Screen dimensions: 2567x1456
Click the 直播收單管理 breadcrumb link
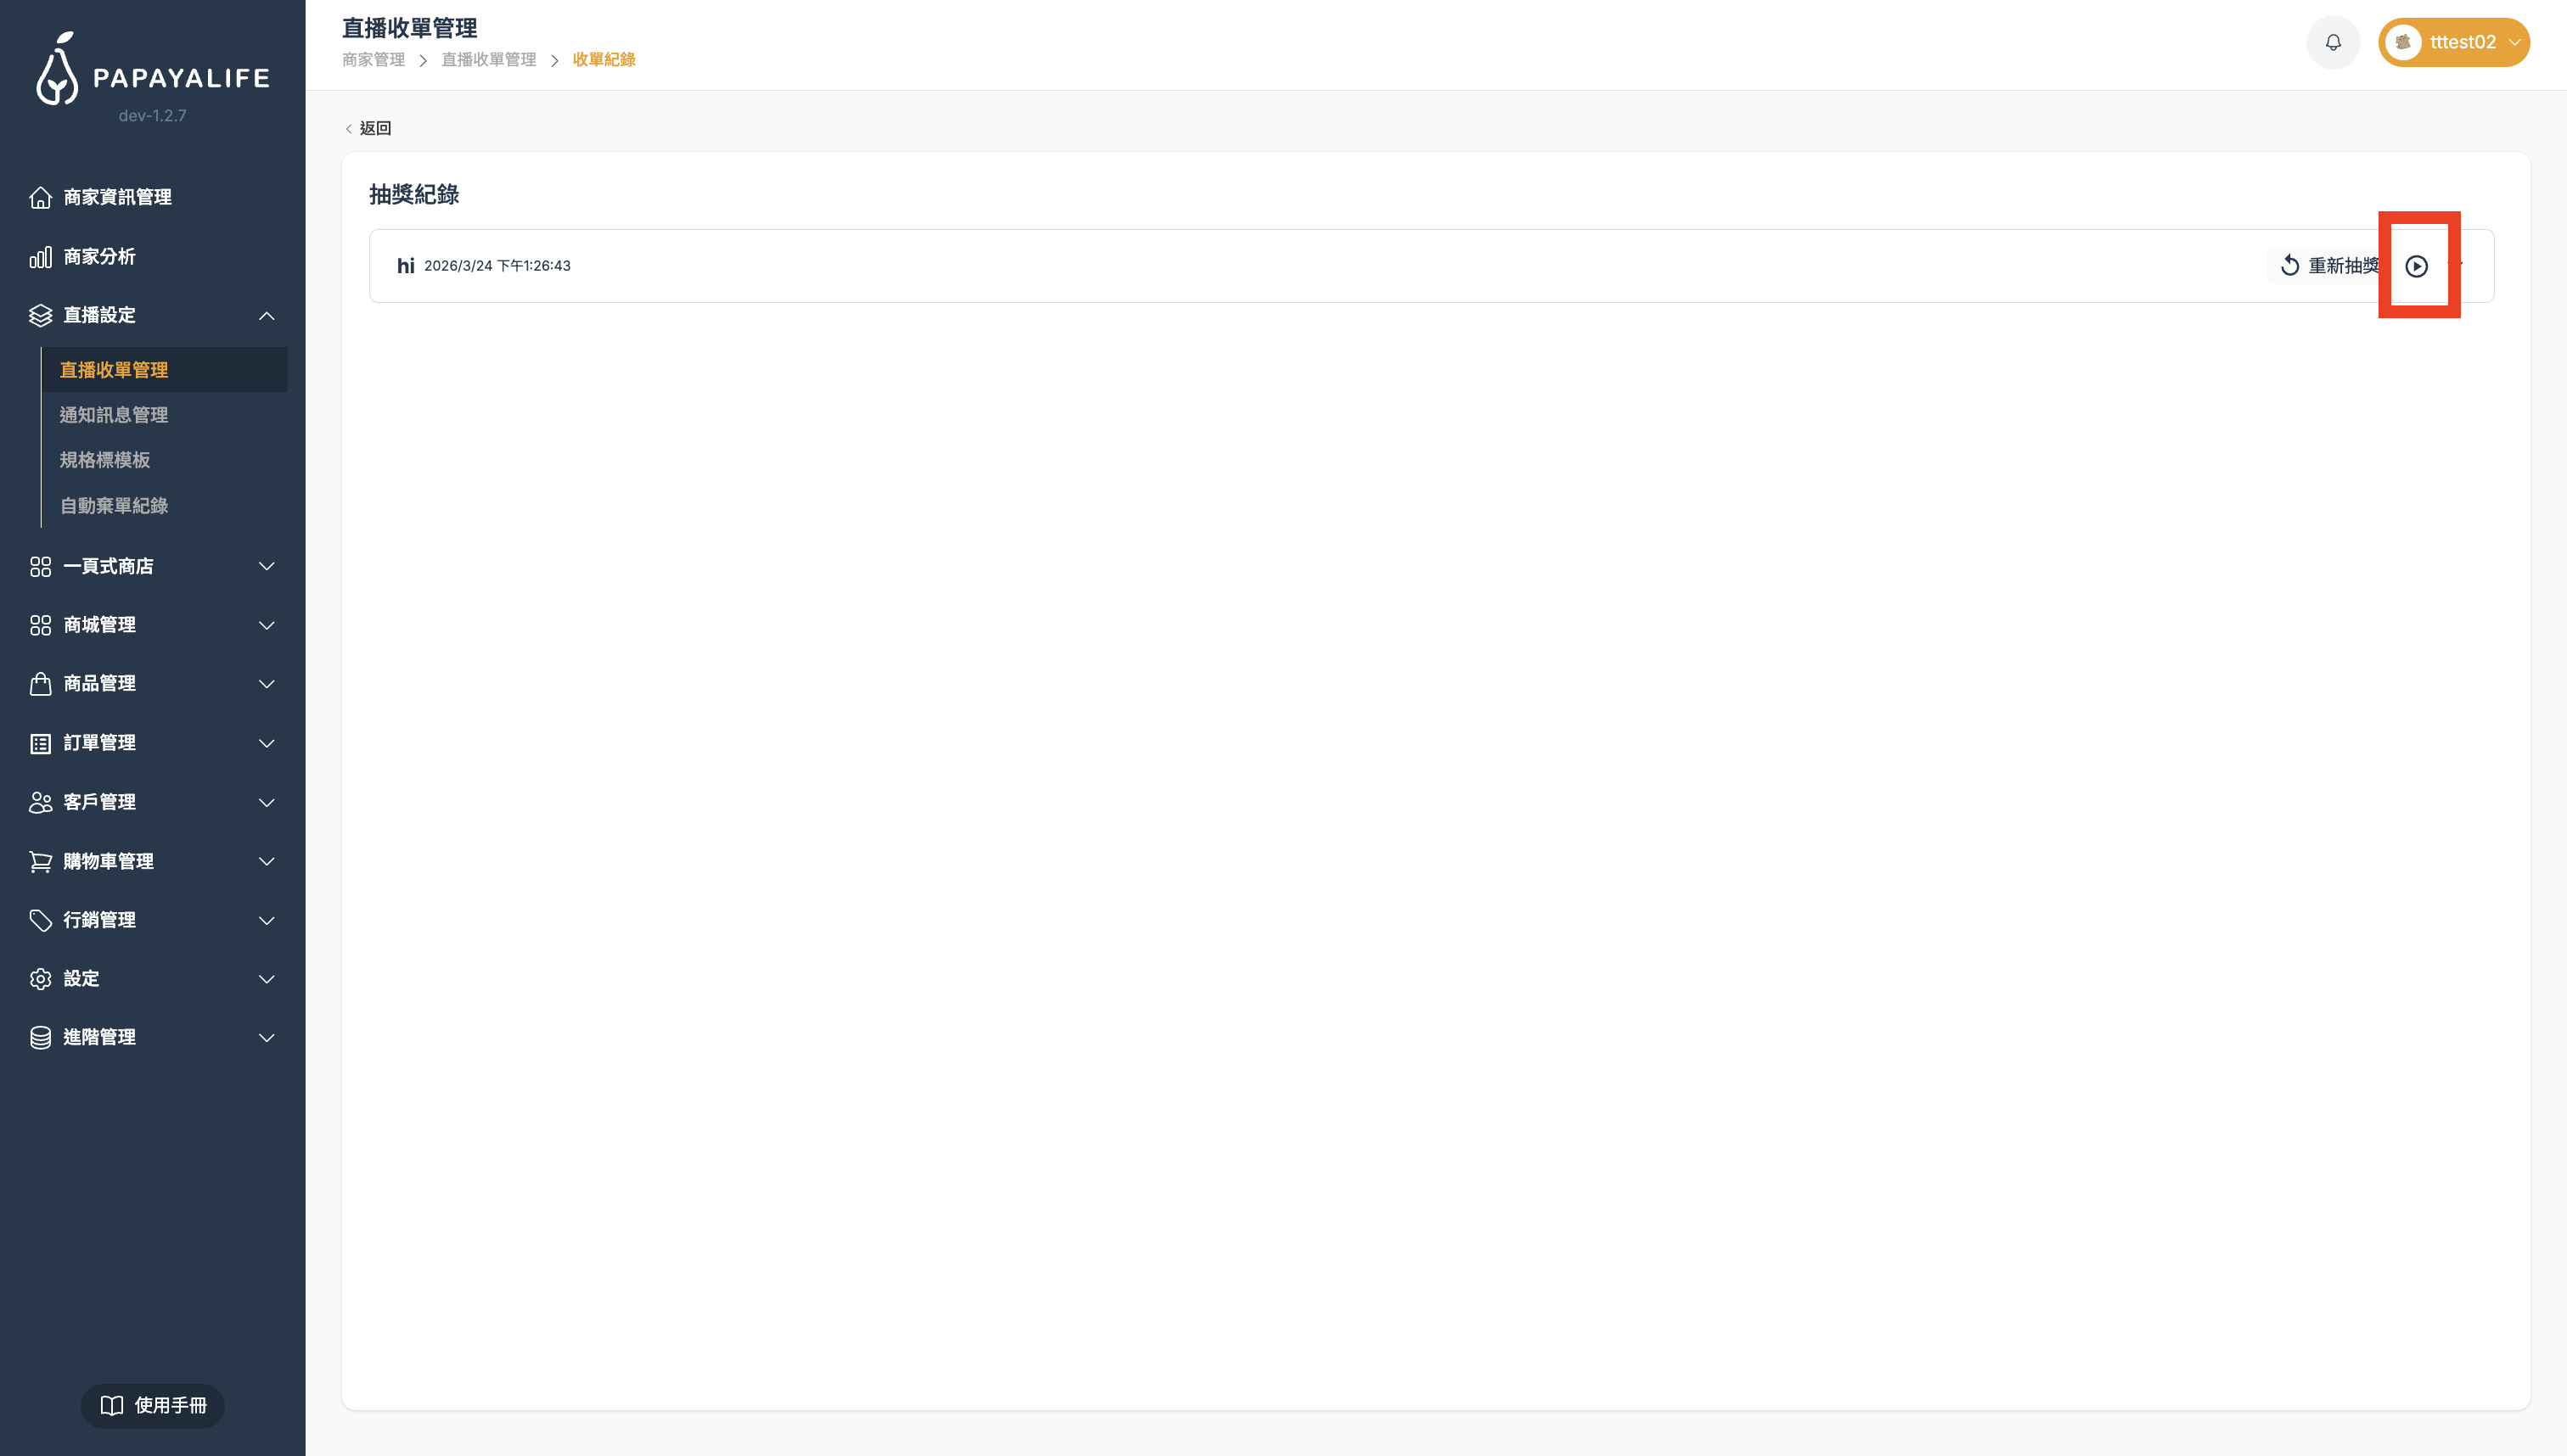click(x=488, y=60)
